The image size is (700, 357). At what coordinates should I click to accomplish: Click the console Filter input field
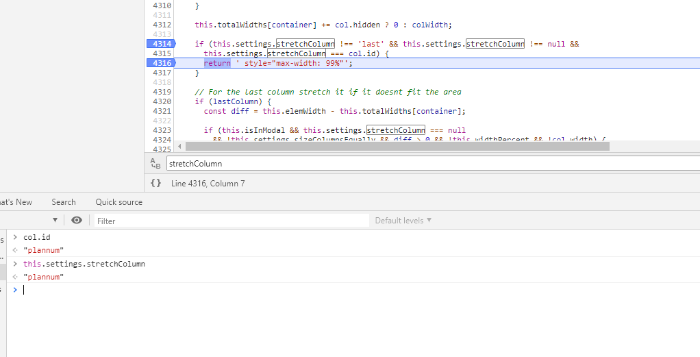(x=232, y=221)
